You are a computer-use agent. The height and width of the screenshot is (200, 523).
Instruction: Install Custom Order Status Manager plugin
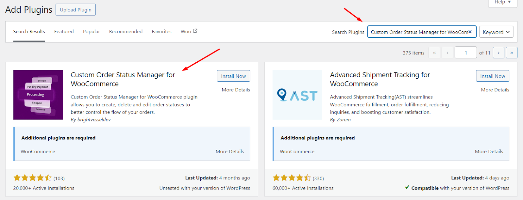[x=233, y=76]
